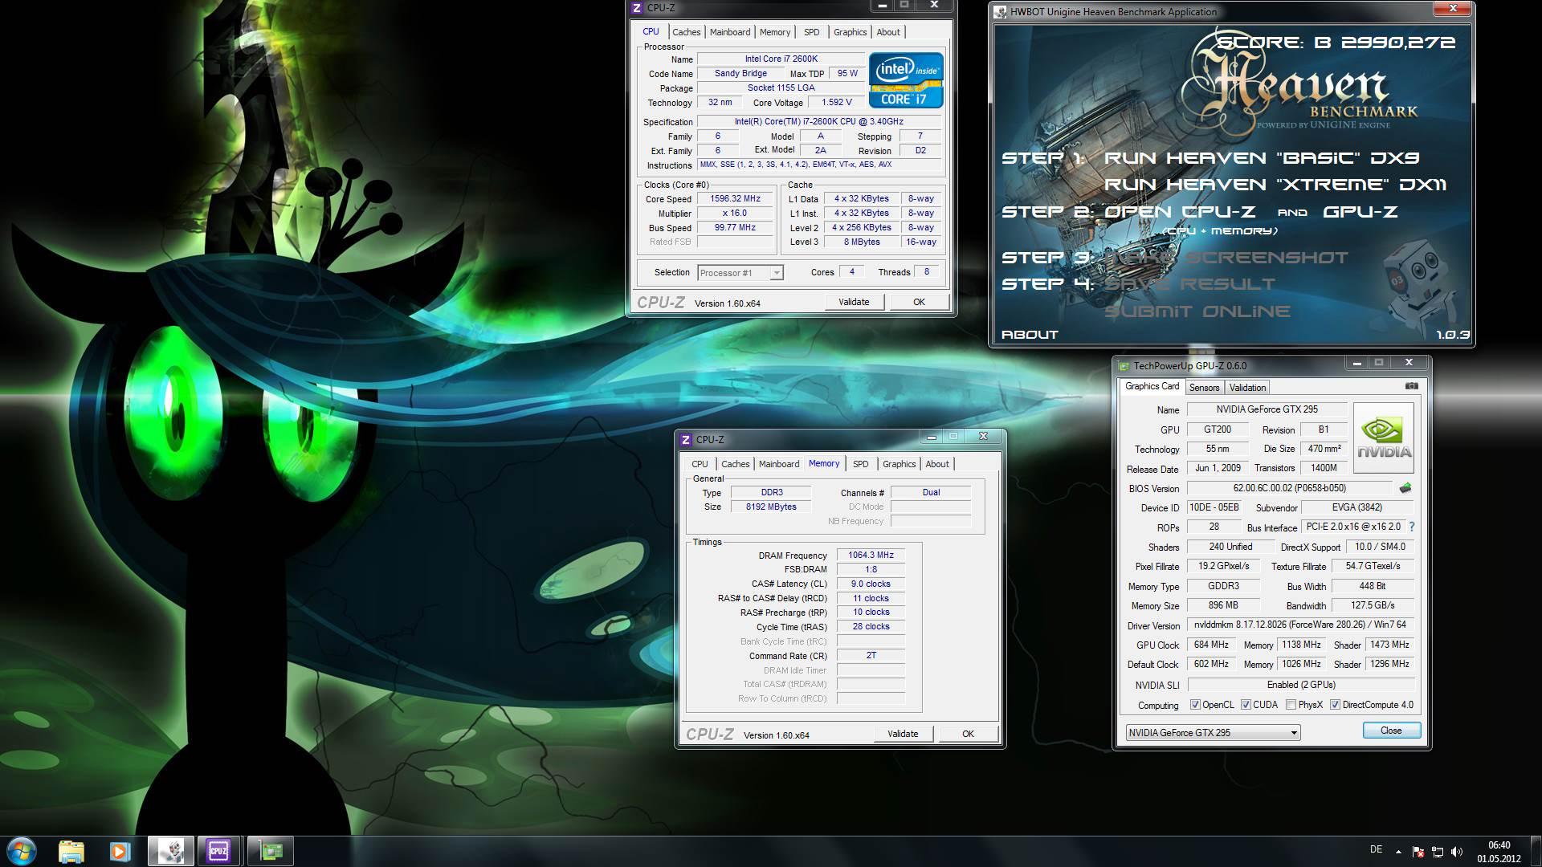
Task: Click the HWBOT Heaven title bar icon
Action: (1001, 12)
